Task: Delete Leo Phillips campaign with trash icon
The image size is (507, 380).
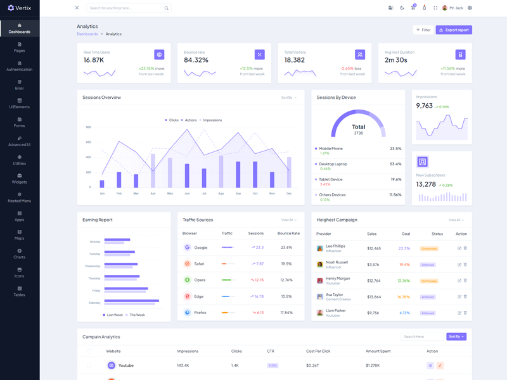Action: pyautogui.click(x=465, y=248)
